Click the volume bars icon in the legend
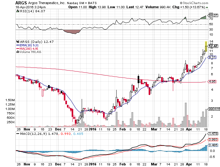220x167 pixels. click(18, 52)
